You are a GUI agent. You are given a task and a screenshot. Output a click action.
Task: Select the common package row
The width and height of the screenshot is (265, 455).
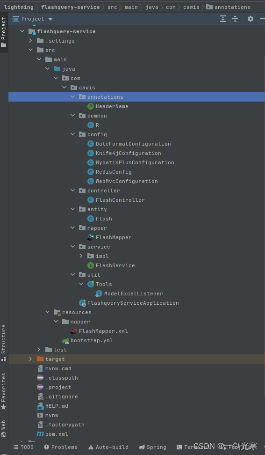pos(136,116)
